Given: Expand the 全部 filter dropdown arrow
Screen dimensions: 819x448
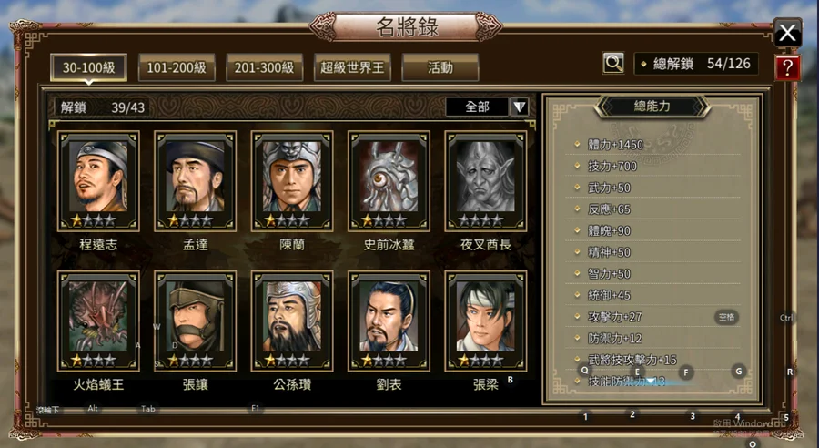Looking at the screenshot, I should 520,107.
